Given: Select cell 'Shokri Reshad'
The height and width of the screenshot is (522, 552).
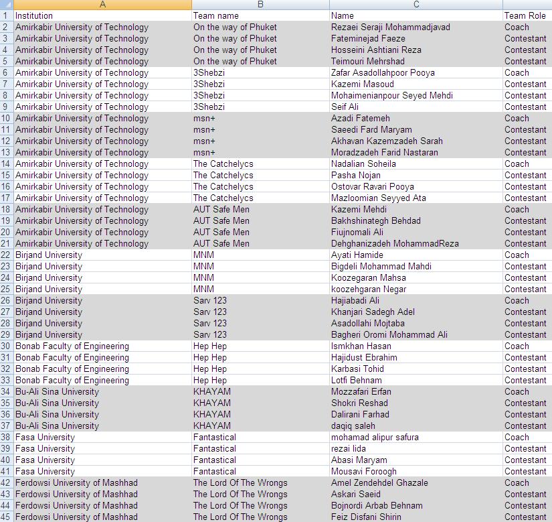Looking at the screenshot, I should [416, 403].
